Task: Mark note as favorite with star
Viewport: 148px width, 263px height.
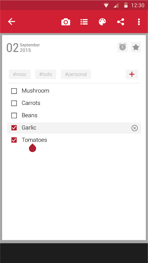Action: click(136, 47)
